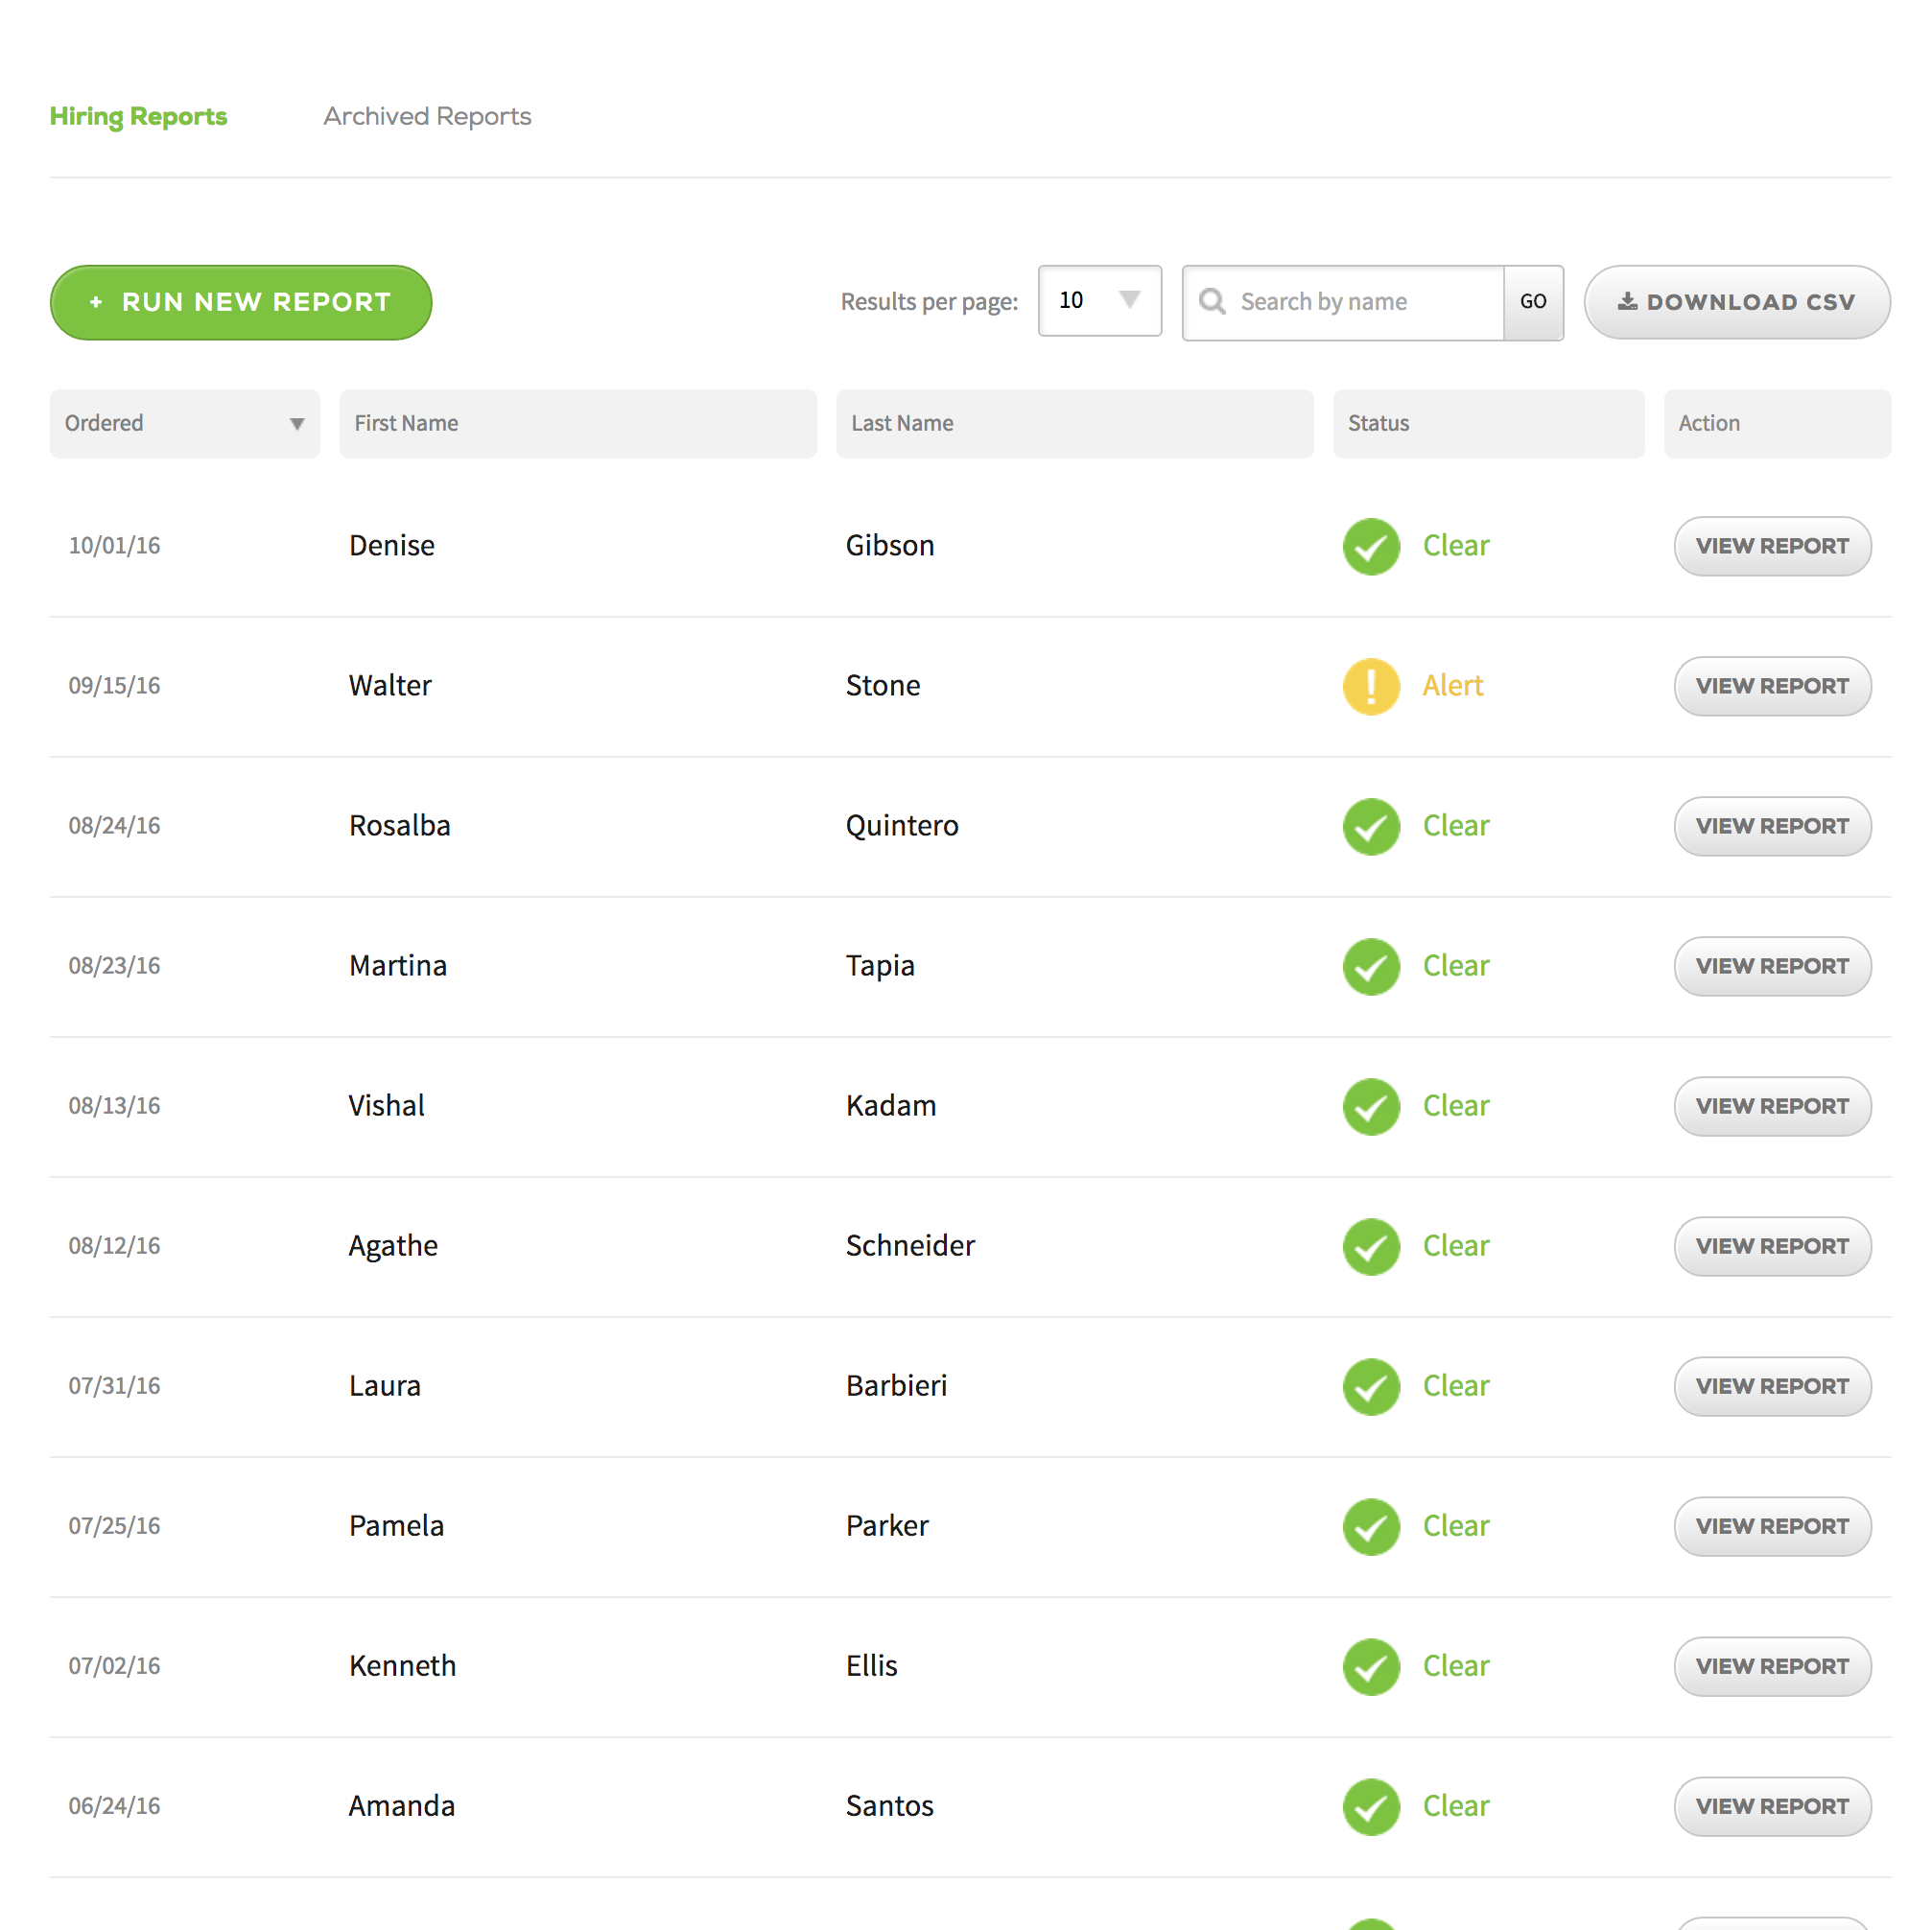Click the magnifying glass in the search field
This screenshot has height=1930, width=1932.
point(1213,301)
